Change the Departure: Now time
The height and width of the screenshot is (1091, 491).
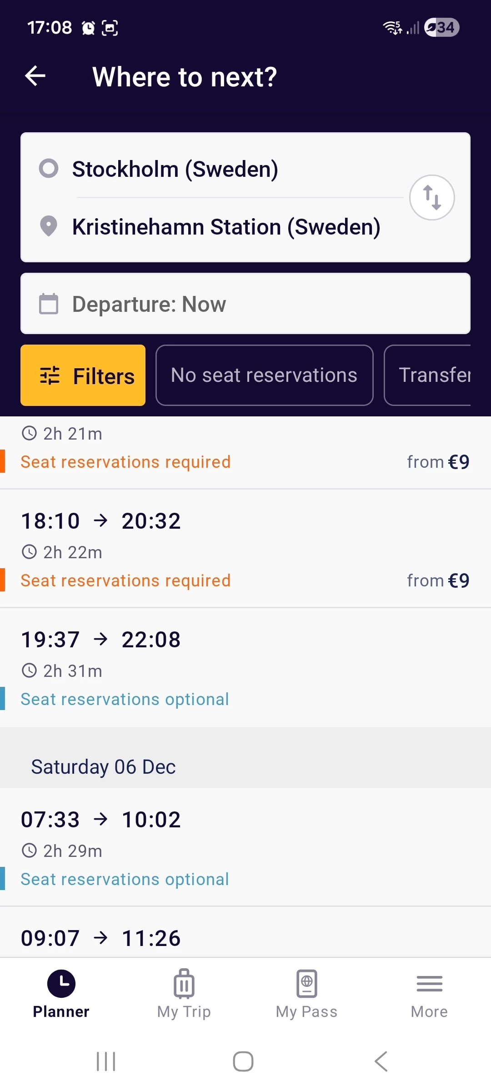point(245,304)
